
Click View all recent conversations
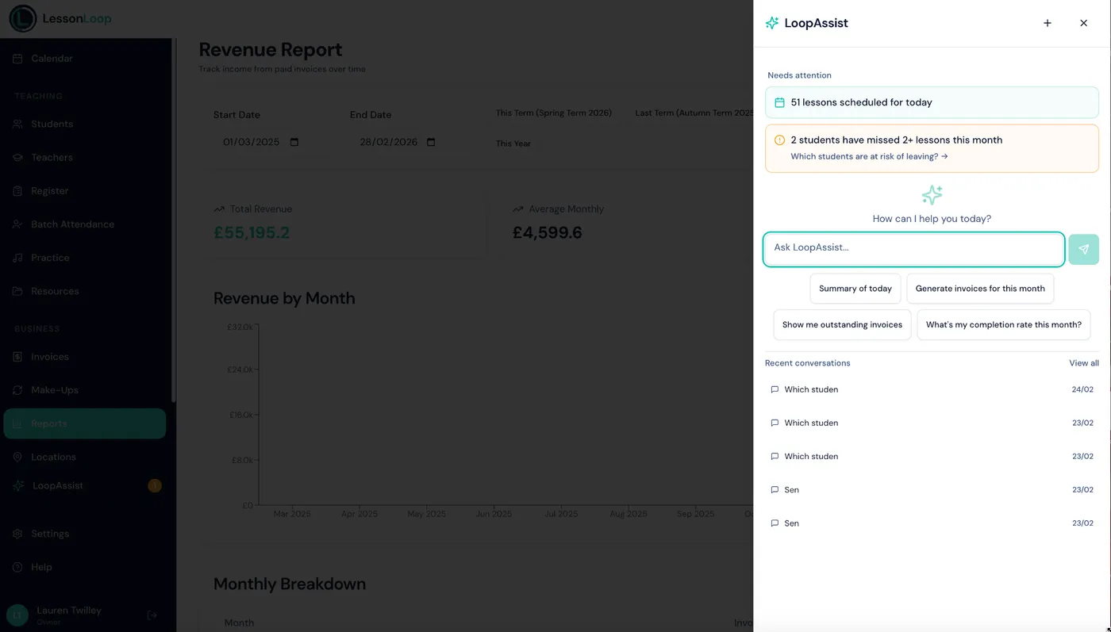[x=1083, y=362]
